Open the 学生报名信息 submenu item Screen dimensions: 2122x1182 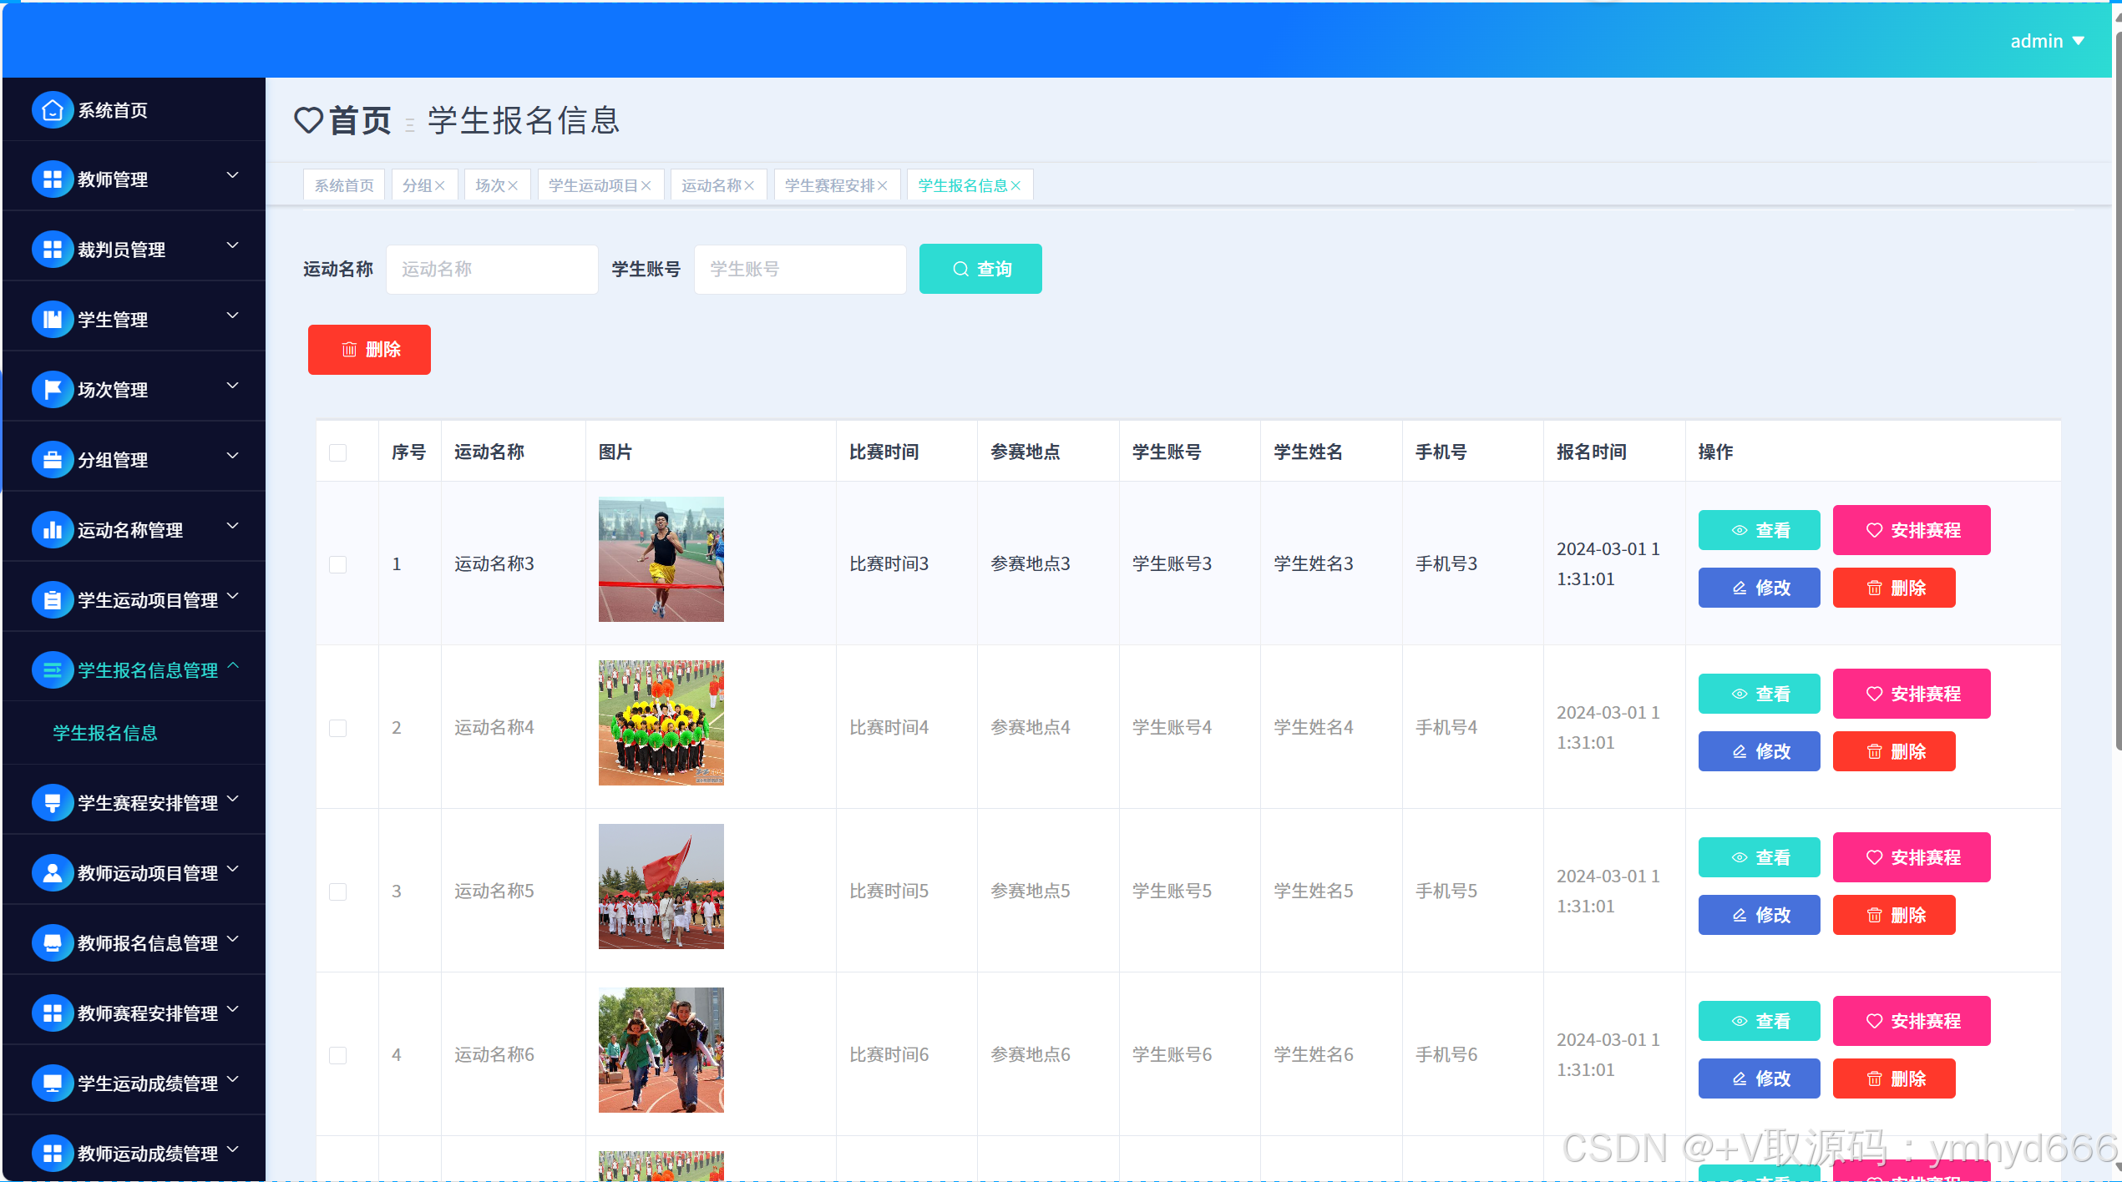(105, 733)
